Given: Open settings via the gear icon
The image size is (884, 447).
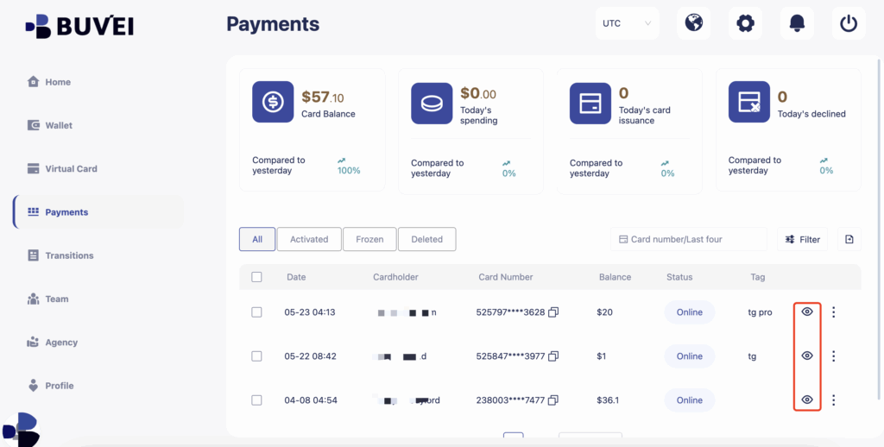Looking at the screenshot, I should pos(745,23).
